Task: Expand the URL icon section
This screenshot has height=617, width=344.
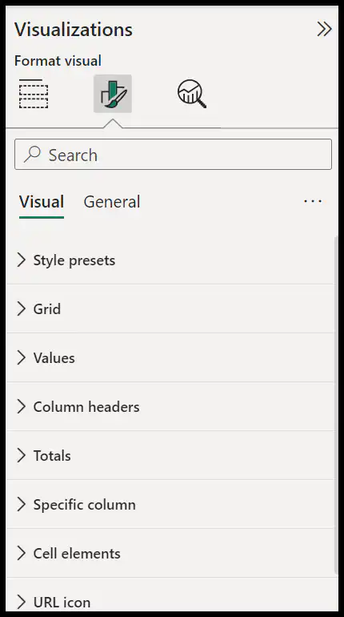Action: tap(170, 596)
